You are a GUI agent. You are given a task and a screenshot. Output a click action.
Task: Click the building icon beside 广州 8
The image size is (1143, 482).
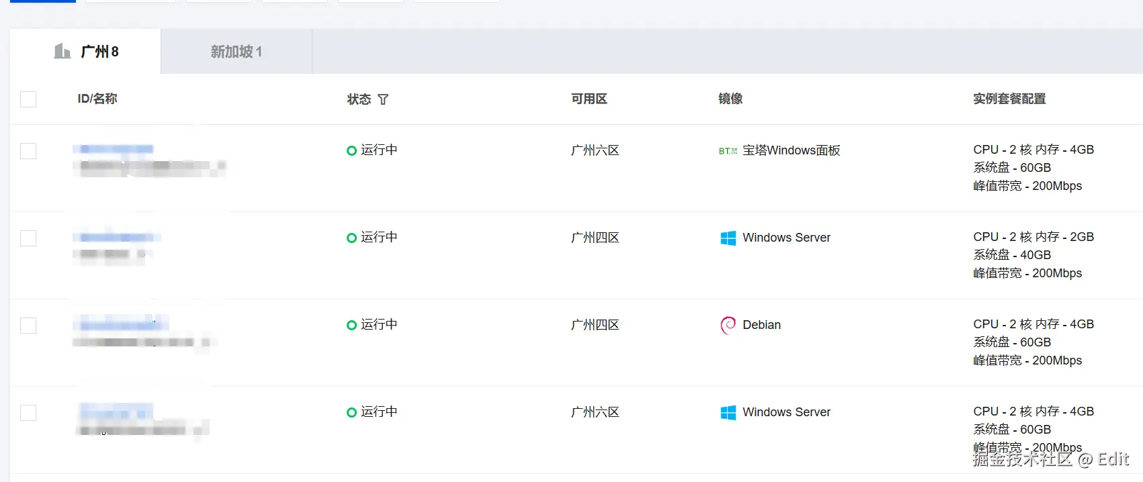coord(62,51)
